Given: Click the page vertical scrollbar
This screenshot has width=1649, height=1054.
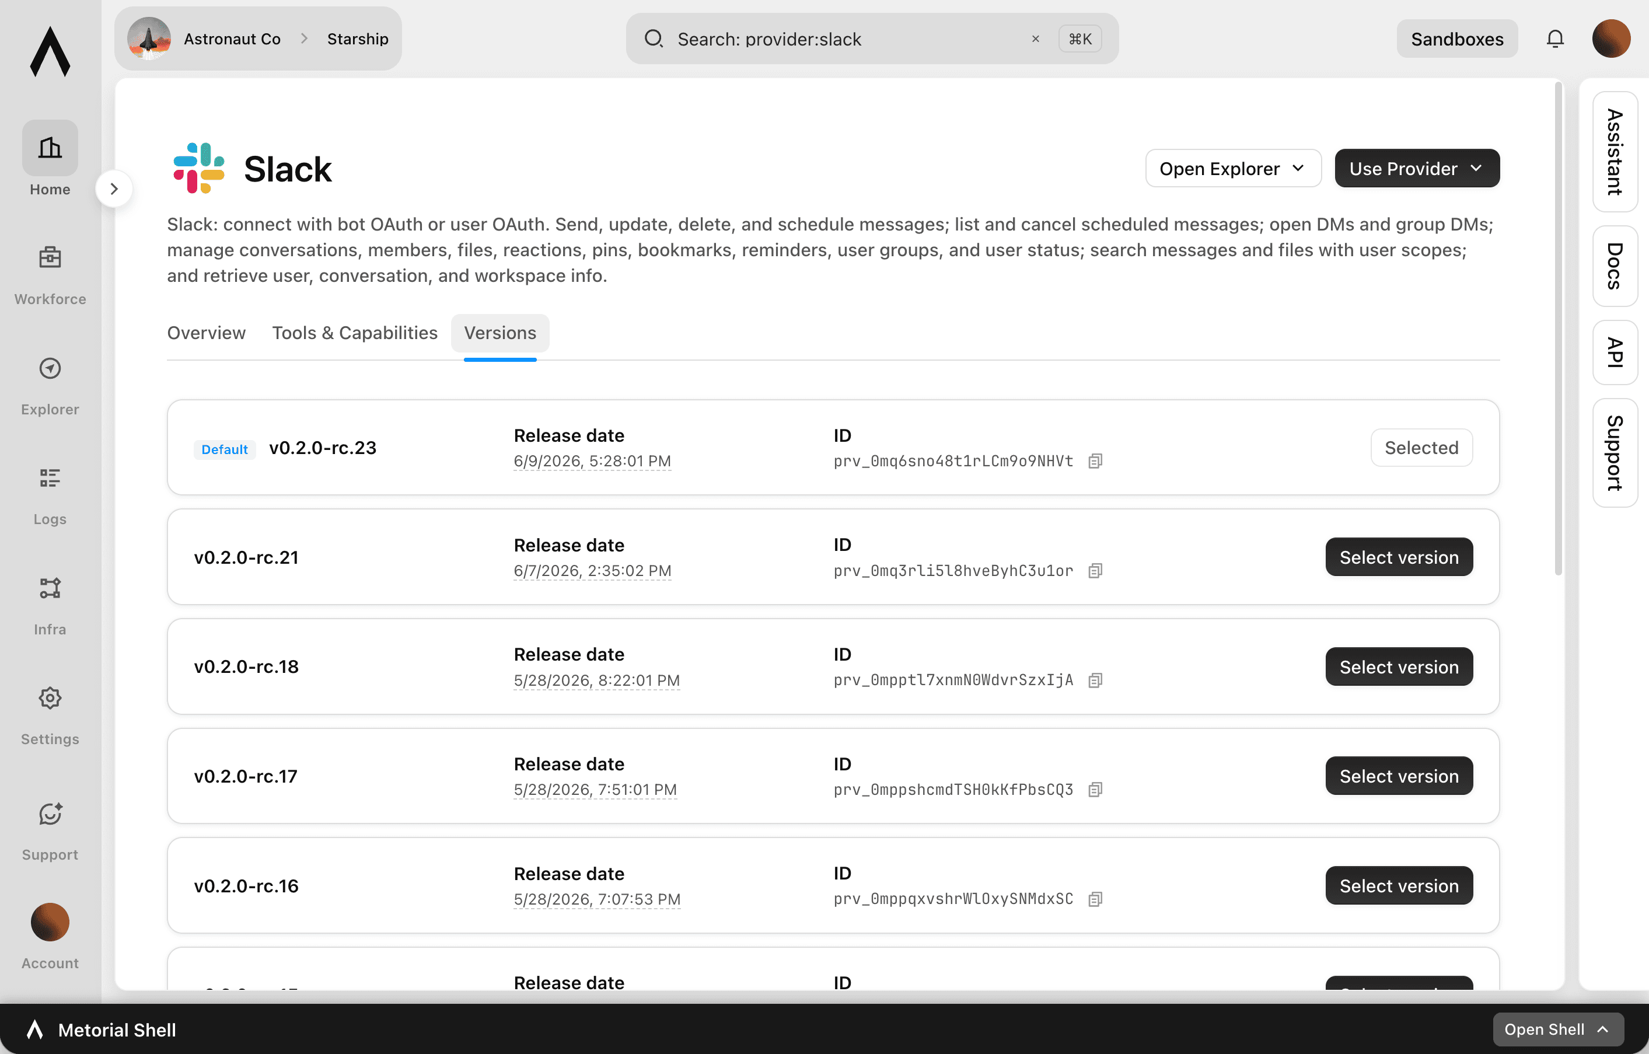Looking at the screenshot, I should pos(1559,329).
